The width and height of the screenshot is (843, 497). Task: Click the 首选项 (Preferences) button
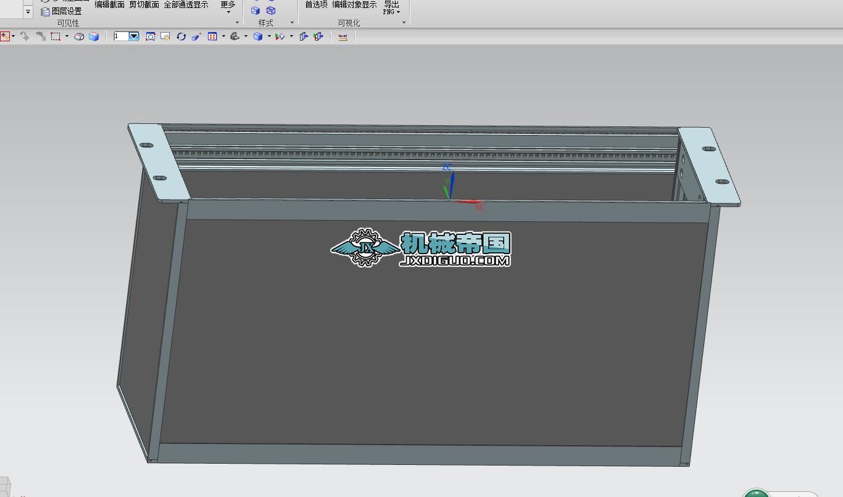pyautogui.click(x=316, y=4)
